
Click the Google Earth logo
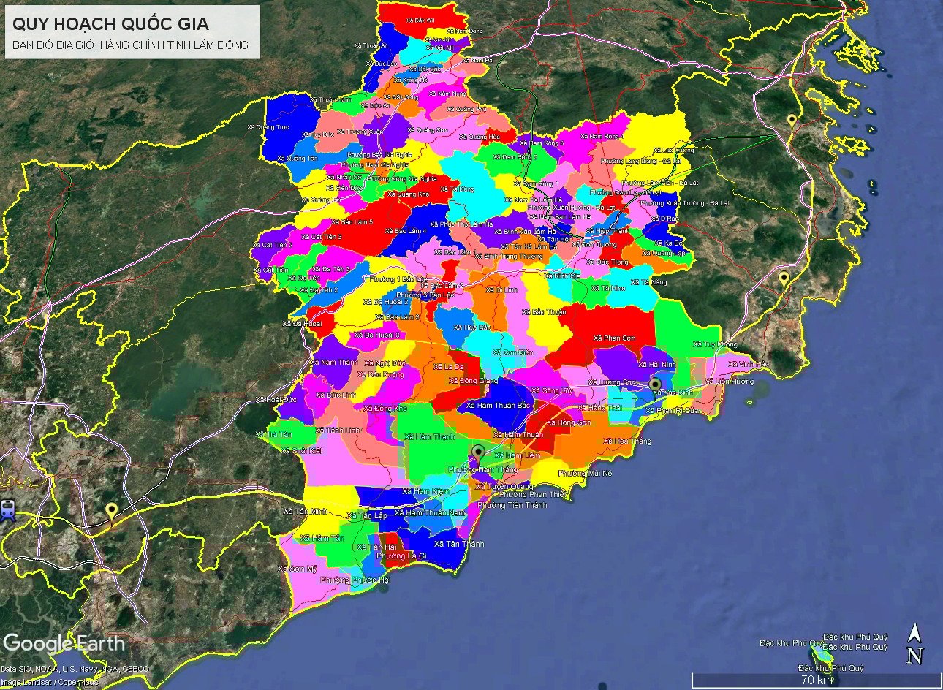tap(64, 643)
